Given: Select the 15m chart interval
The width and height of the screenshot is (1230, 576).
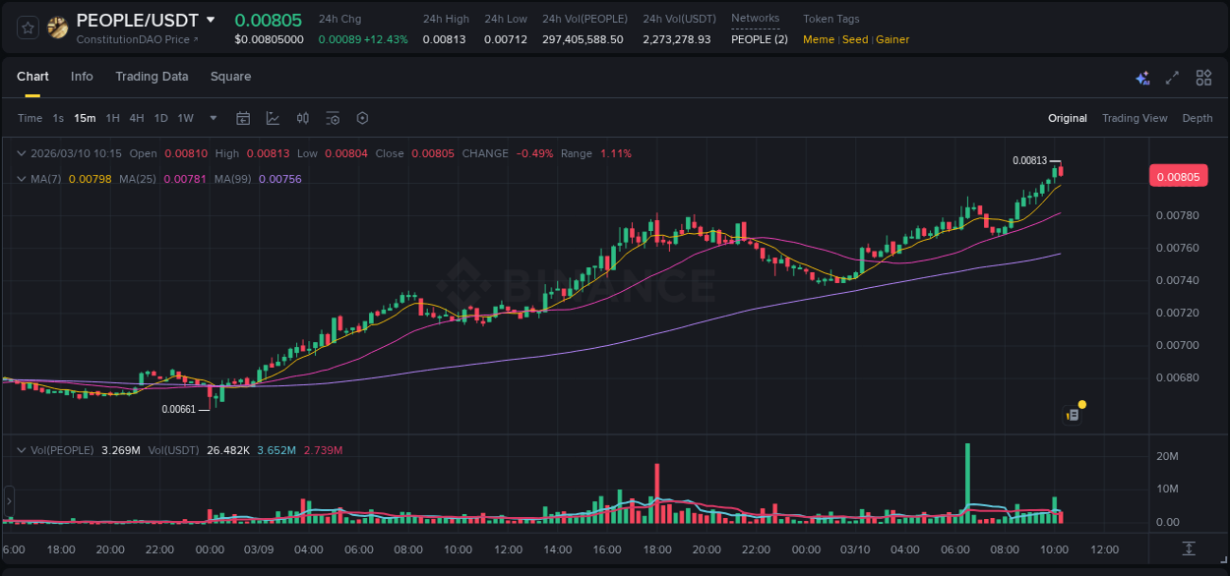Looking at the screenshot, I should coord(85,118).
